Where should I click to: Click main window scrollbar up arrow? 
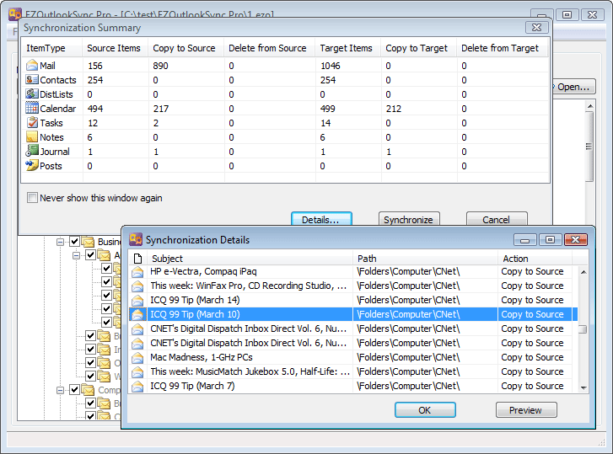pos(590,106)
